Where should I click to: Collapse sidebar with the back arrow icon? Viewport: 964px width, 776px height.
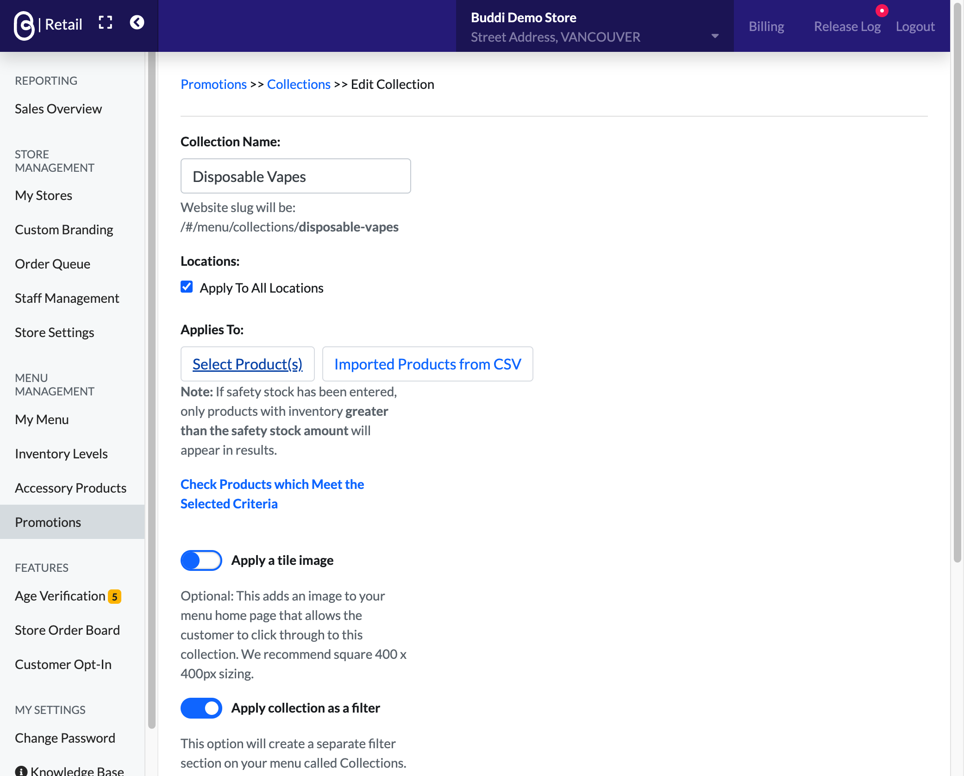[x=137, y=22]
